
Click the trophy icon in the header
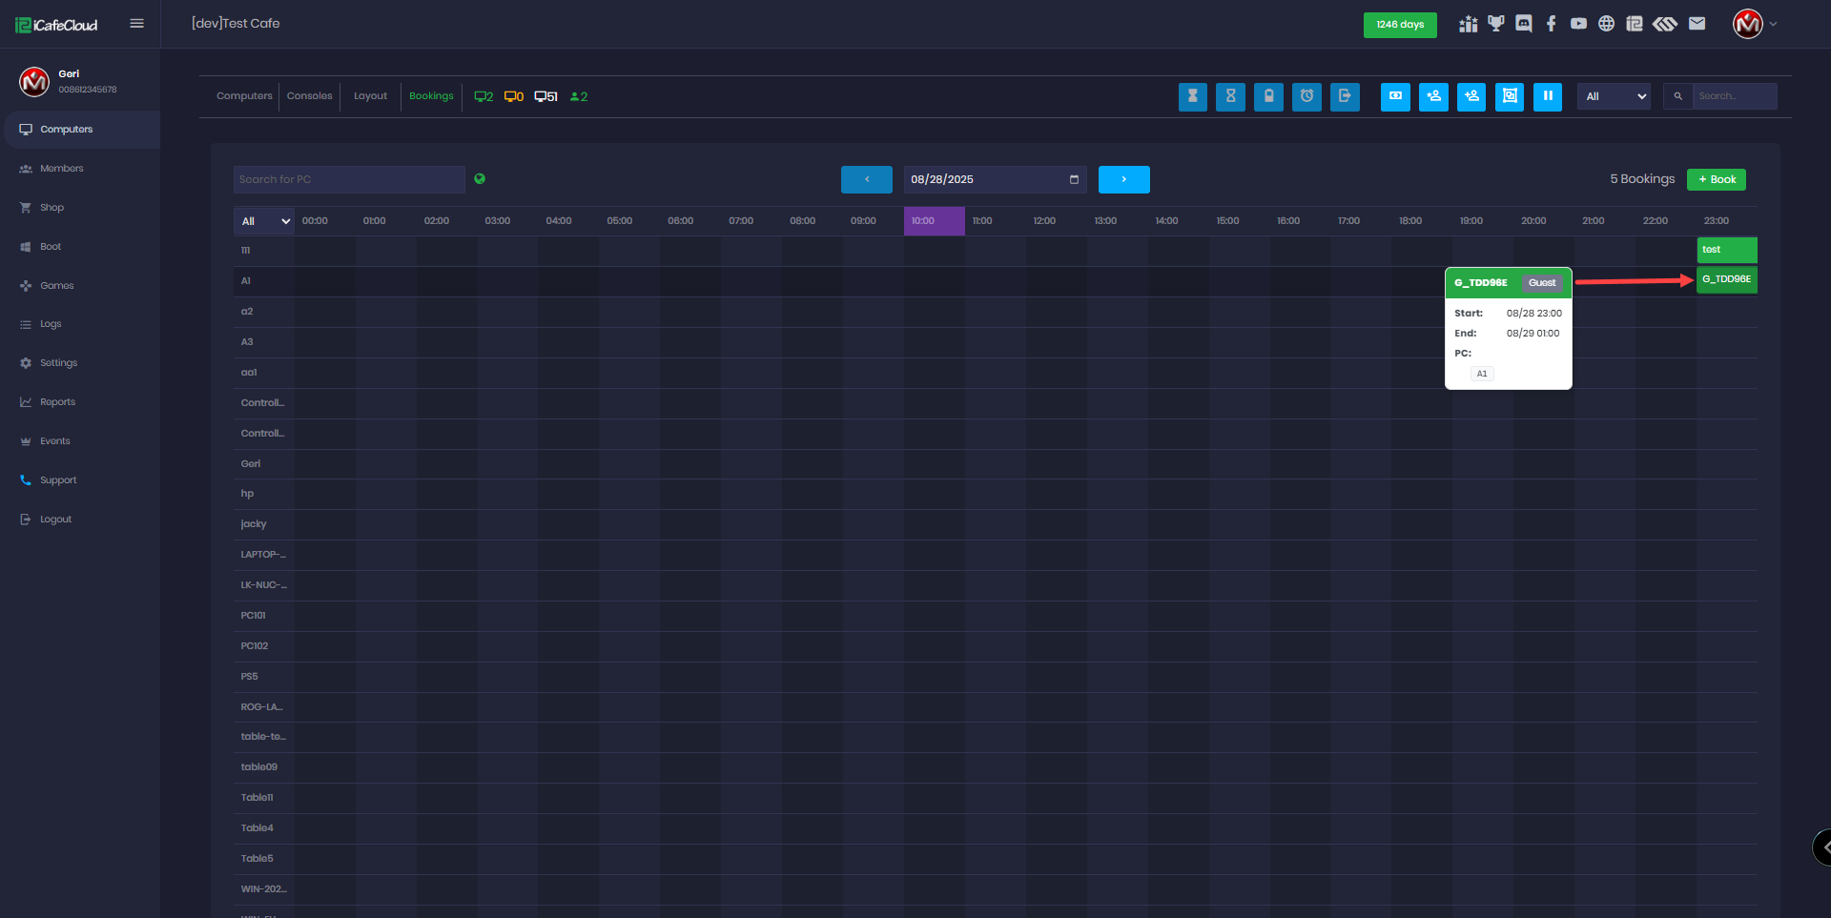pyautogui.click(x=1495, y=24)
